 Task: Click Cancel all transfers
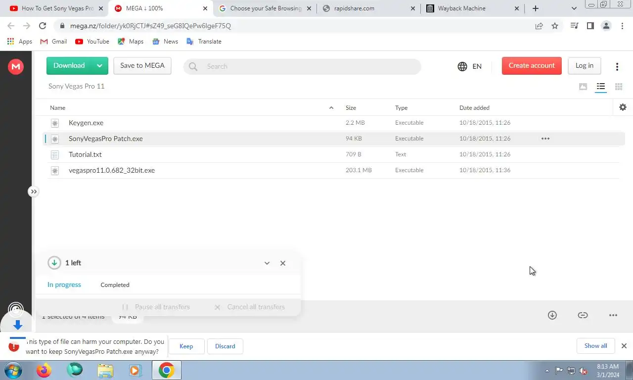249,307
